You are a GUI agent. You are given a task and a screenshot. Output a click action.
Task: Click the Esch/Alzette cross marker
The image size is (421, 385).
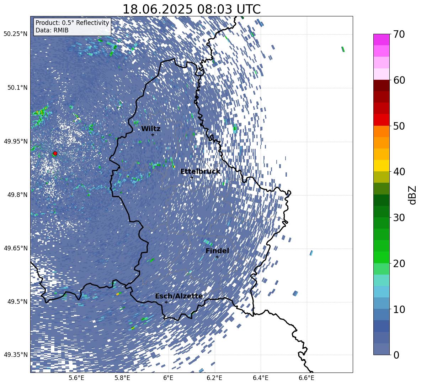click(x=166, y=302)
